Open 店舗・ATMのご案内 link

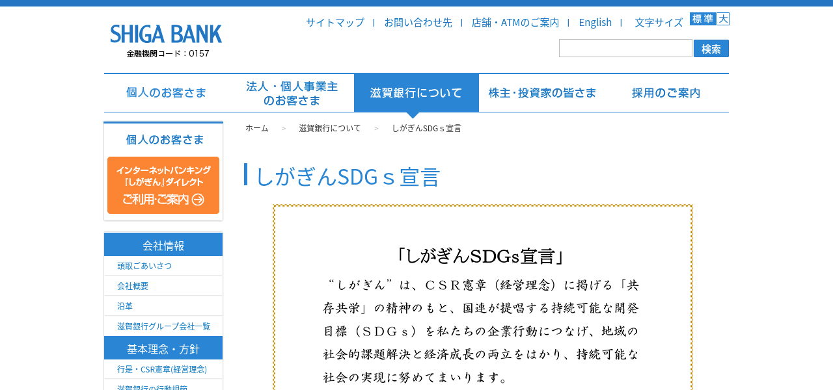pyautogui.click(x=515, y=22)
